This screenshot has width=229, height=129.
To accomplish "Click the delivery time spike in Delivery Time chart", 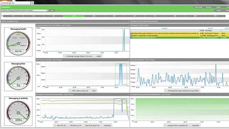I will pos(124,40).
